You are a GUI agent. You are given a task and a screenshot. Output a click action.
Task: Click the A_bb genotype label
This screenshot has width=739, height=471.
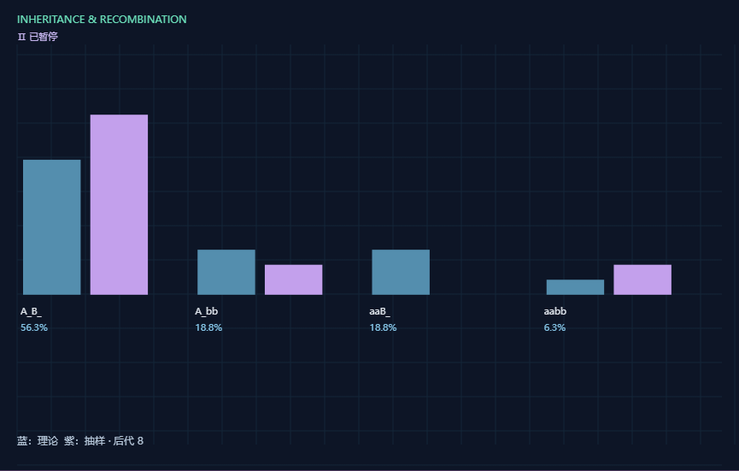[207, 311]
